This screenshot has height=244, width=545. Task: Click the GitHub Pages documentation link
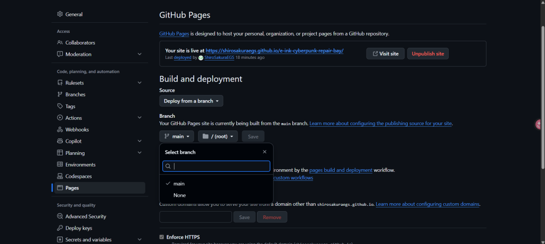click(x=174, y=33)
